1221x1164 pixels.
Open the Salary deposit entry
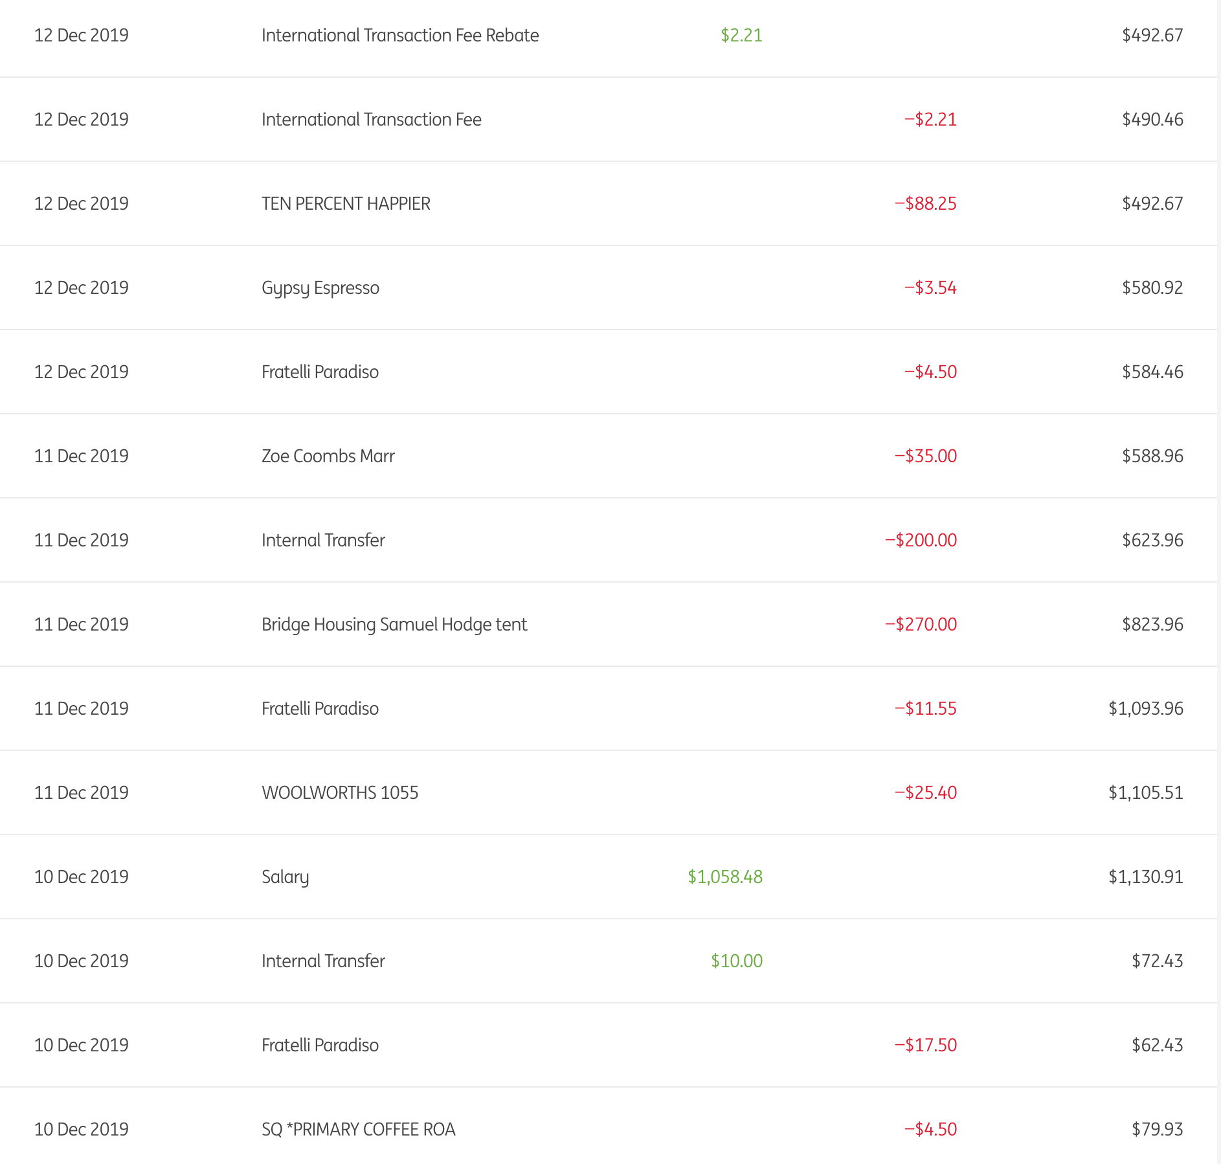(285, 877)
